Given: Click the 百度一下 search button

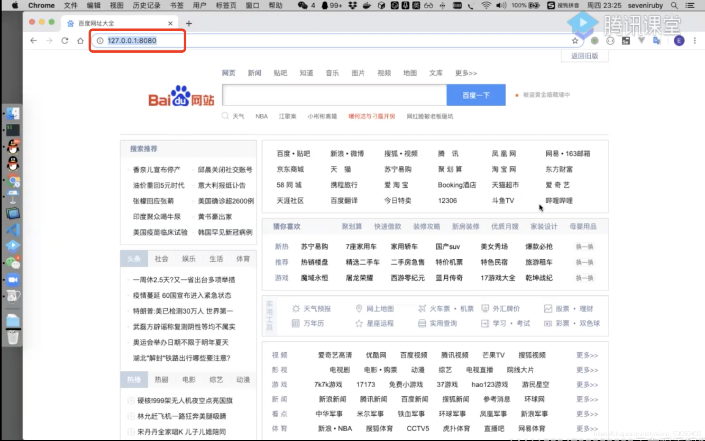Looking at the screenshot, I should [x=476, y=95].
